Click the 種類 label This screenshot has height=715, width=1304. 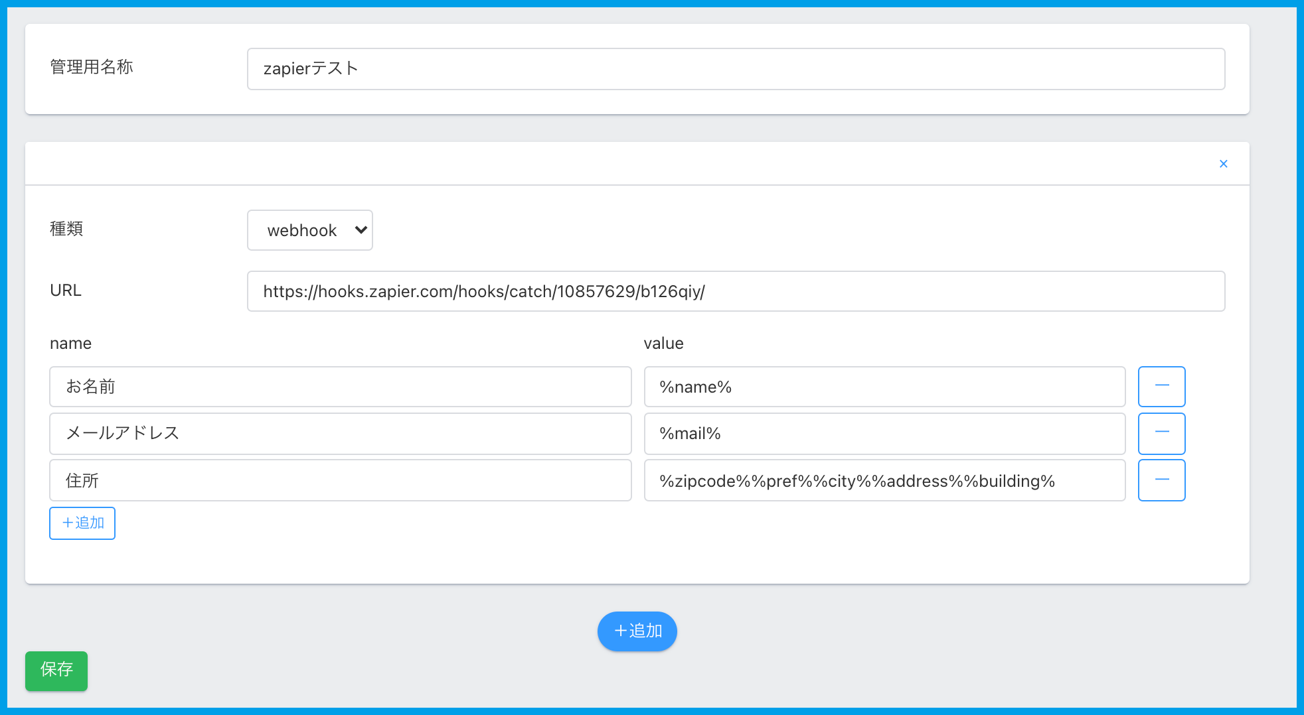click(x=66, y=229)
